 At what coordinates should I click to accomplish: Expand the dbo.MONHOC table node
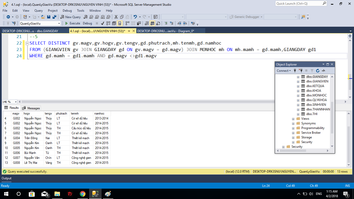point(298,95)
